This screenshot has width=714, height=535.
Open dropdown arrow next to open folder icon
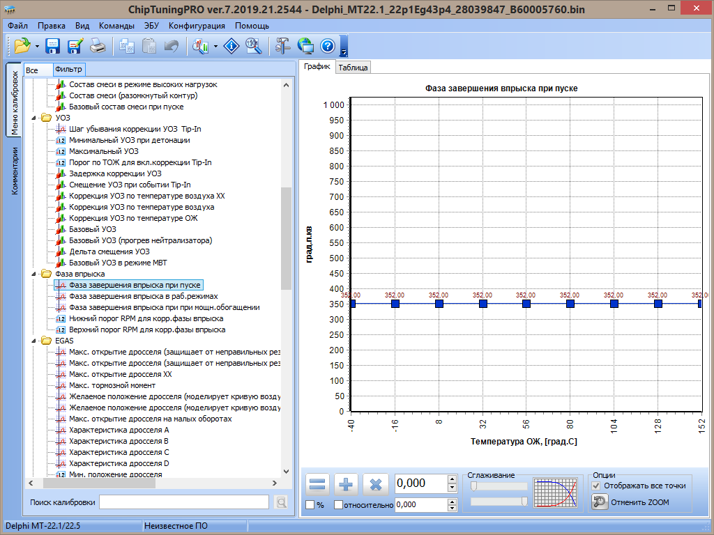click(x=37, y=47)
